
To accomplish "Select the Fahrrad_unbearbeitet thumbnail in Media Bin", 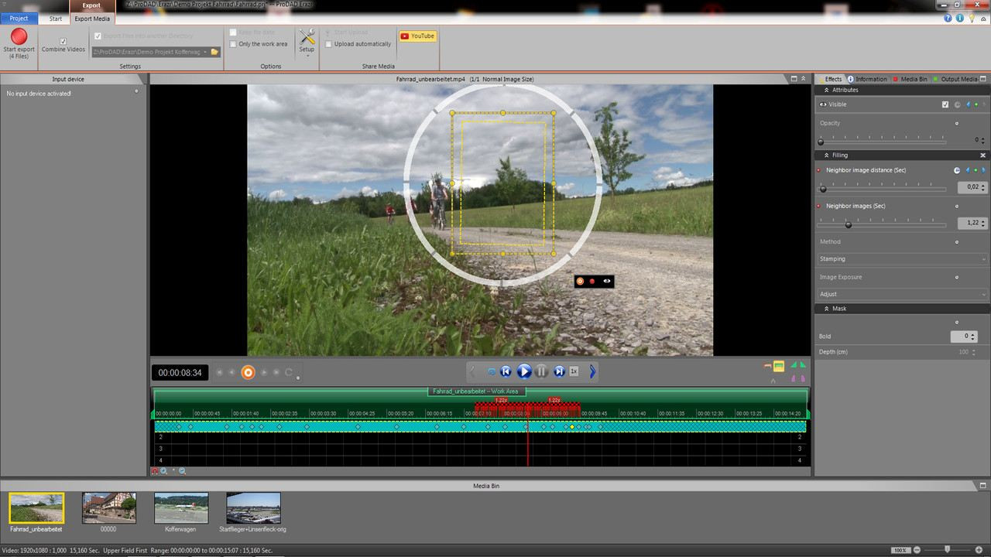I will 36,508.
